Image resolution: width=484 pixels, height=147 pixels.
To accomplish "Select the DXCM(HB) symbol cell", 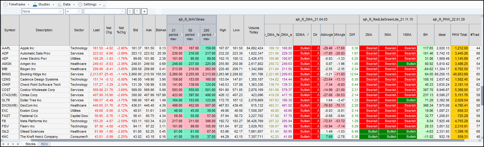I will pyautogui.click(x=10, y=105).
